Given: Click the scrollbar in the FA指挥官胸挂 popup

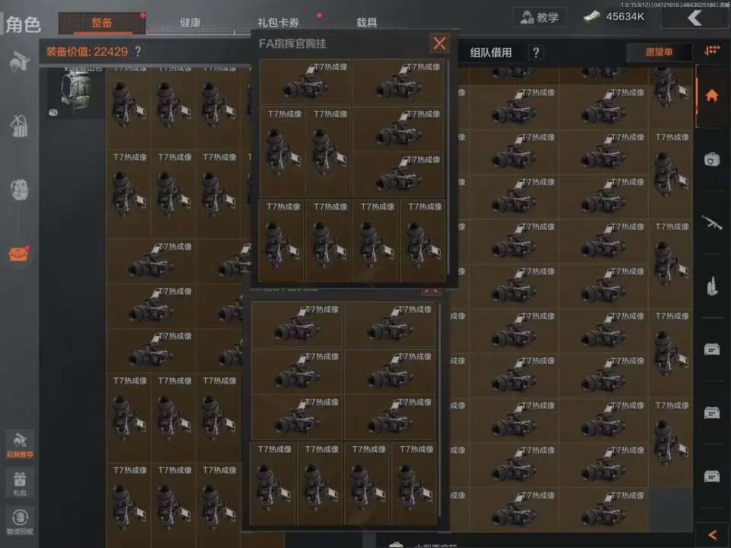Looking at the screenshot, I should [448, 167].
